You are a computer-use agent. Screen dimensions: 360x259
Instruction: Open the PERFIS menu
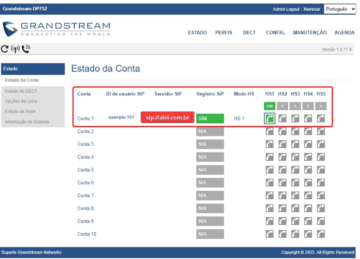(x=223, y=33)
